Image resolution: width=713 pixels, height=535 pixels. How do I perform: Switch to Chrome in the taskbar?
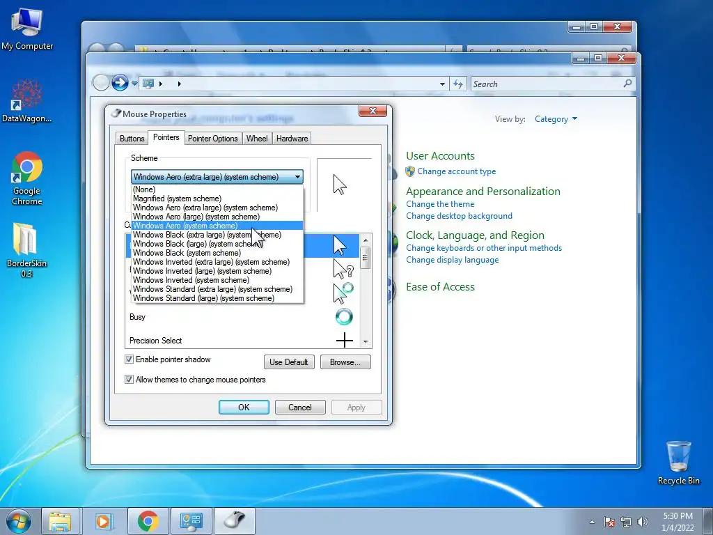148,521
